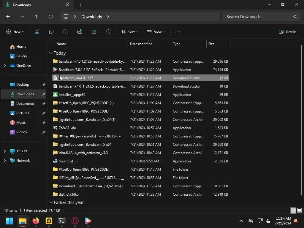This screenshot has height=228, width=304.
Task: Click the installer_opgx89 file icon
Action: [55, 95]
